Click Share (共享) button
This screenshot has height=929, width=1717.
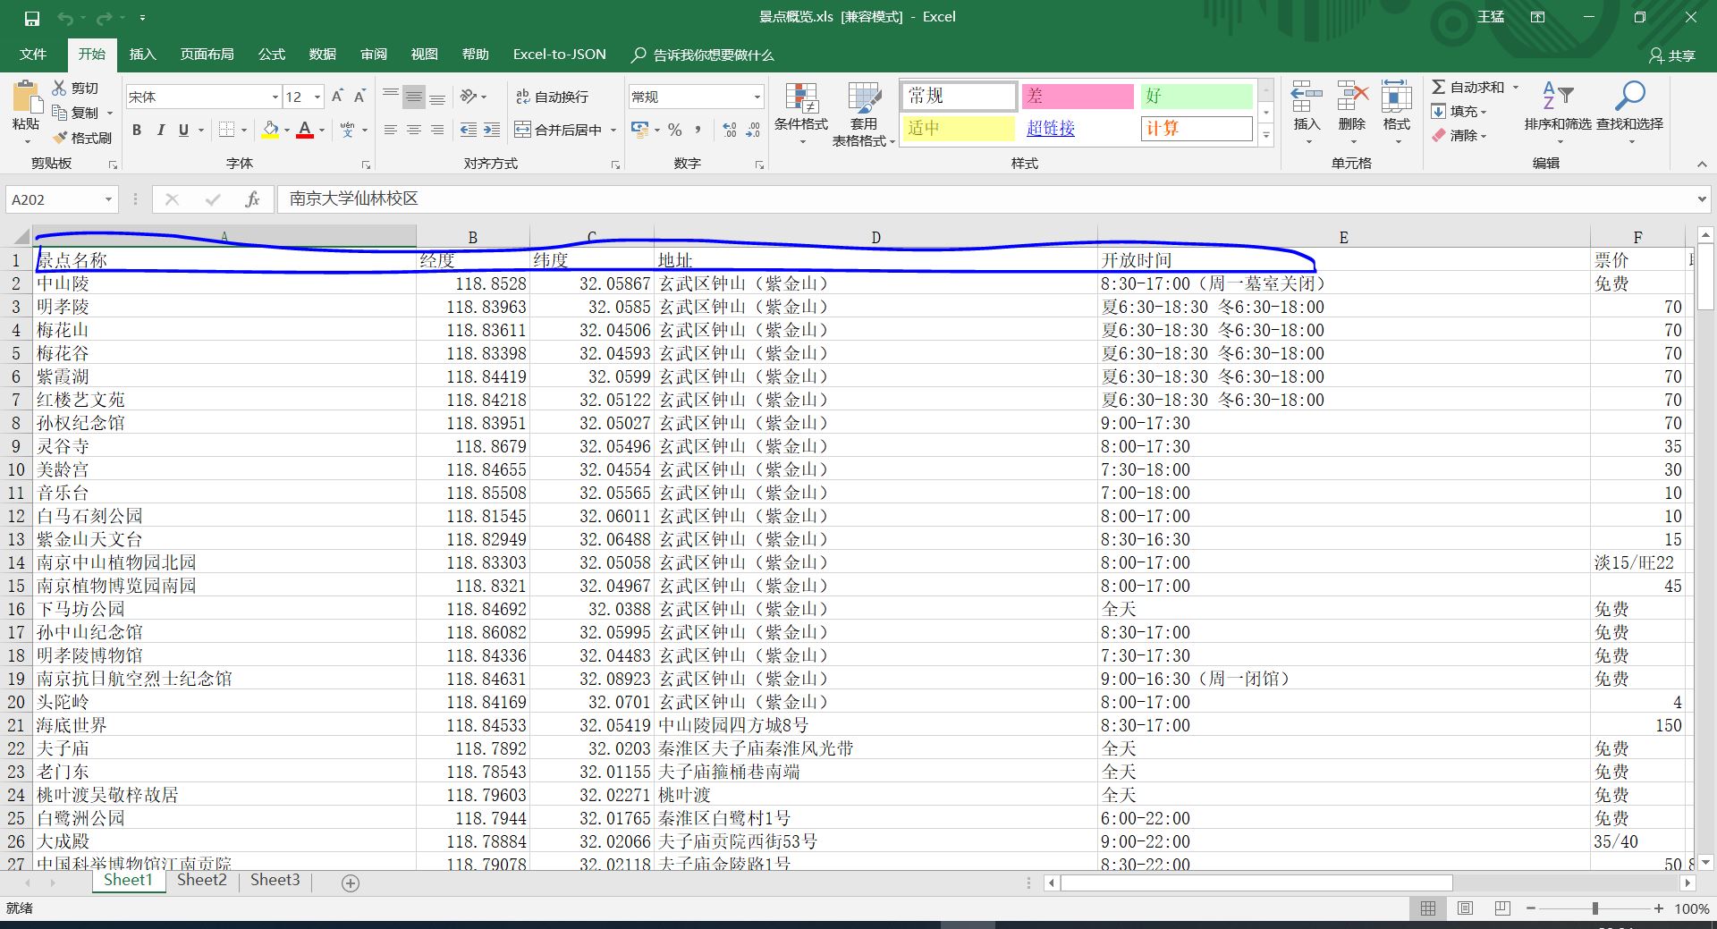[x=1672, y=55]
